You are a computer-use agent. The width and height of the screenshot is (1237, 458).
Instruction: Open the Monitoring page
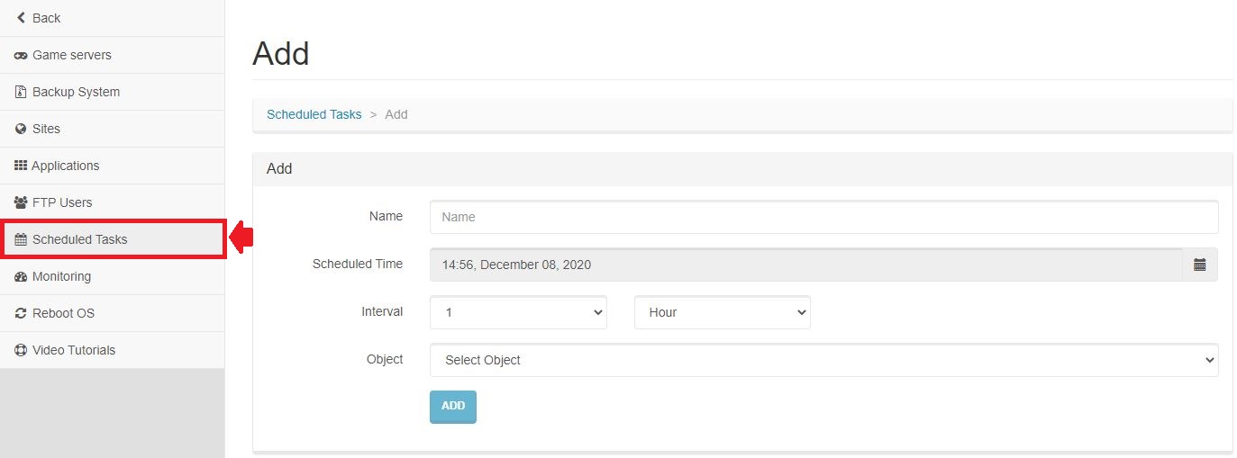click(x=112, y=276)
